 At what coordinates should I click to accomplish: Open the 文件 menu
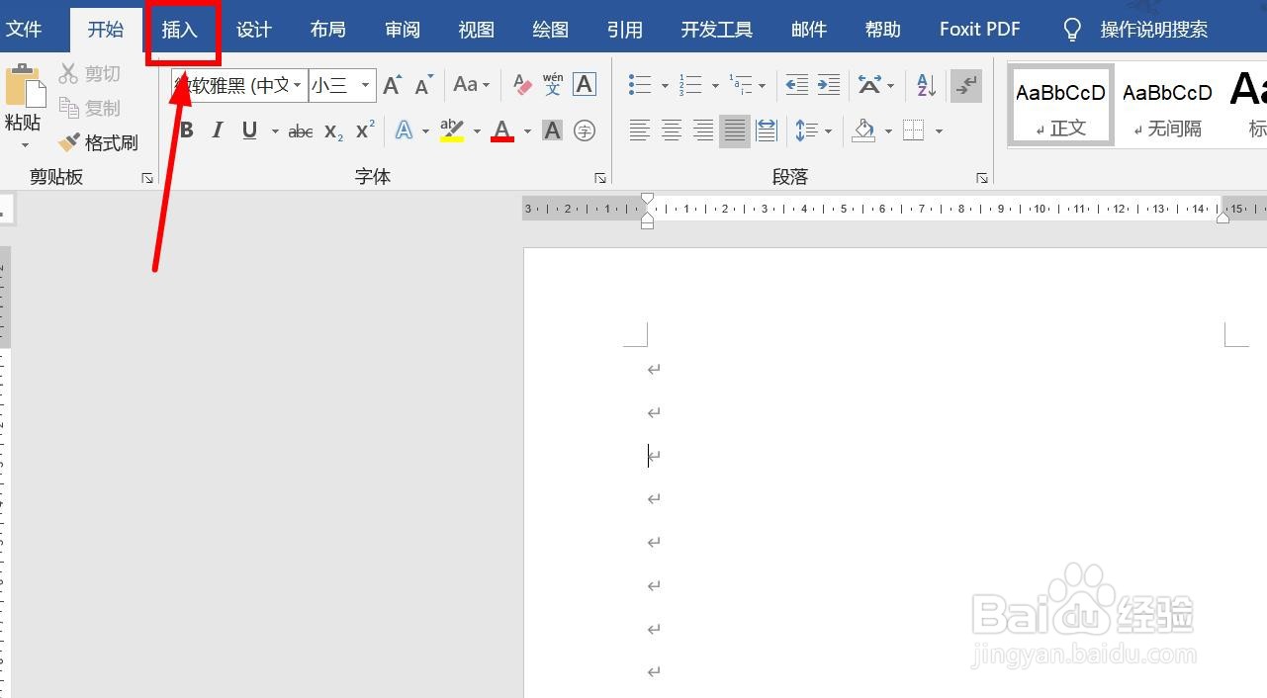coord(26,29)
